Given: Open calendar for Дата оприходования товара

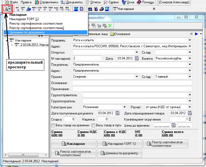Looking at the screenshot, I should (190, 113).
